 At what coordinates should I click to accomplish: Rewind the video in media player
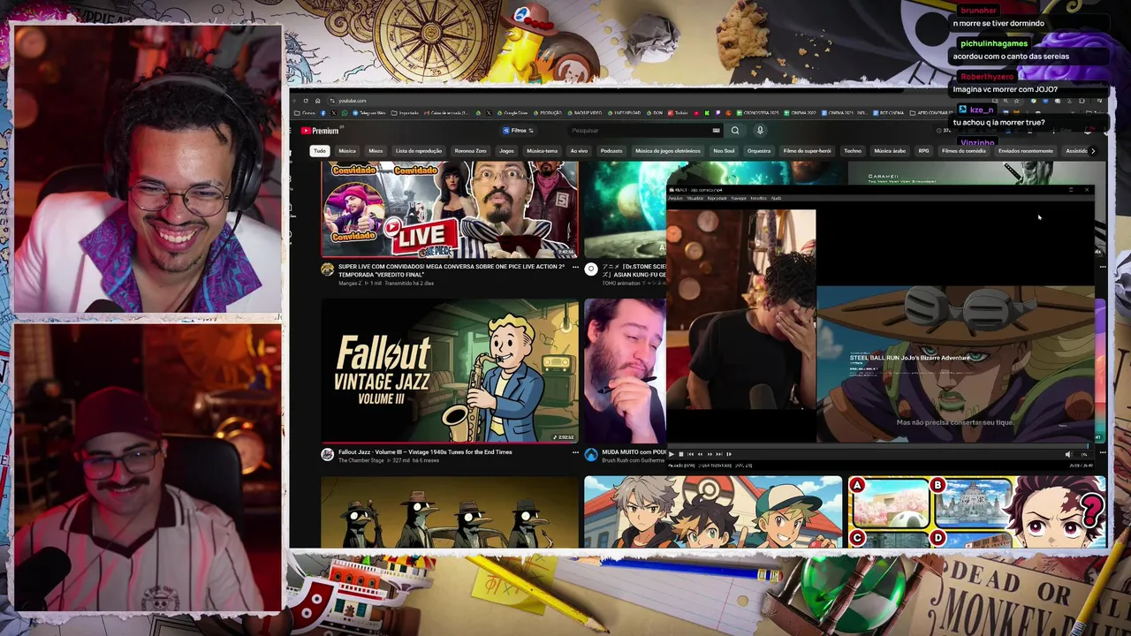[x=700, y=454]
